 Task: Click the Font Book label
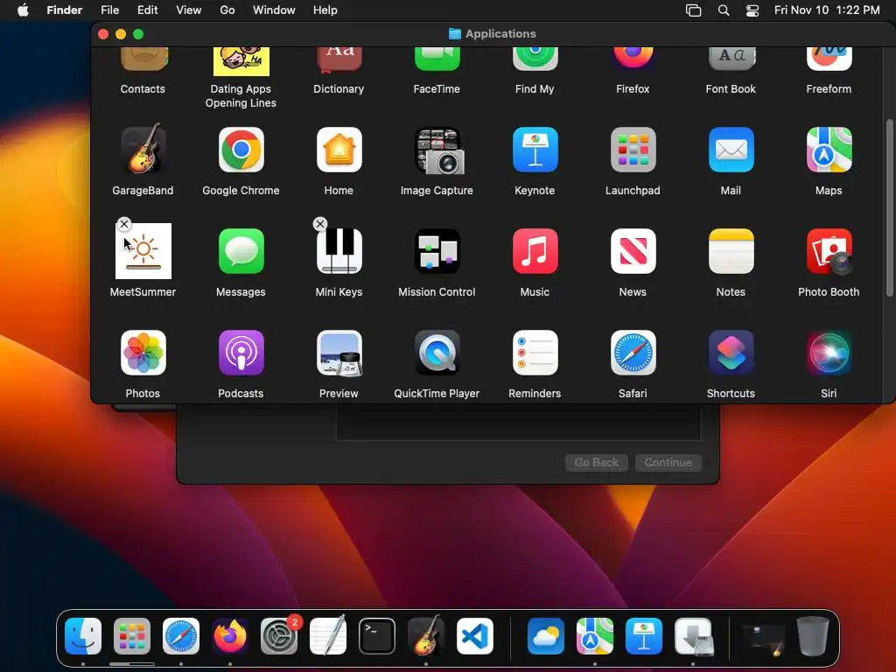pyautogui.click(x=731, y=89)
